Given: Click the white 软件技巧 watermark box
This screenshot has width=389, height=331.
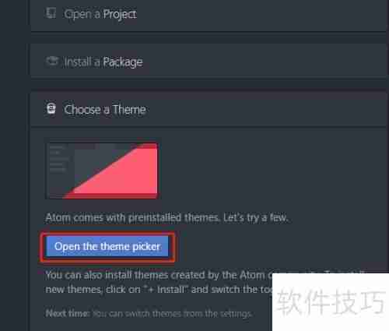Looking at the screenshot, I should [x=331, y=302].
